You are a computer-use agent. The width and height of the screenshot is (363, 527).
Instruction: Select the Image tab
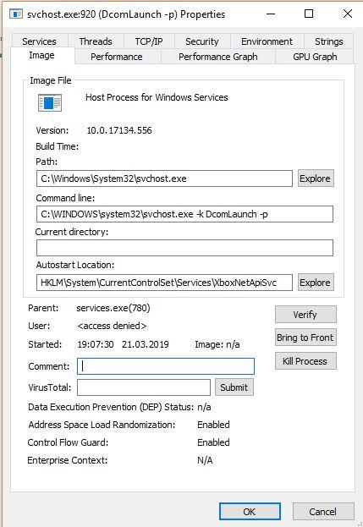[41, 55]
